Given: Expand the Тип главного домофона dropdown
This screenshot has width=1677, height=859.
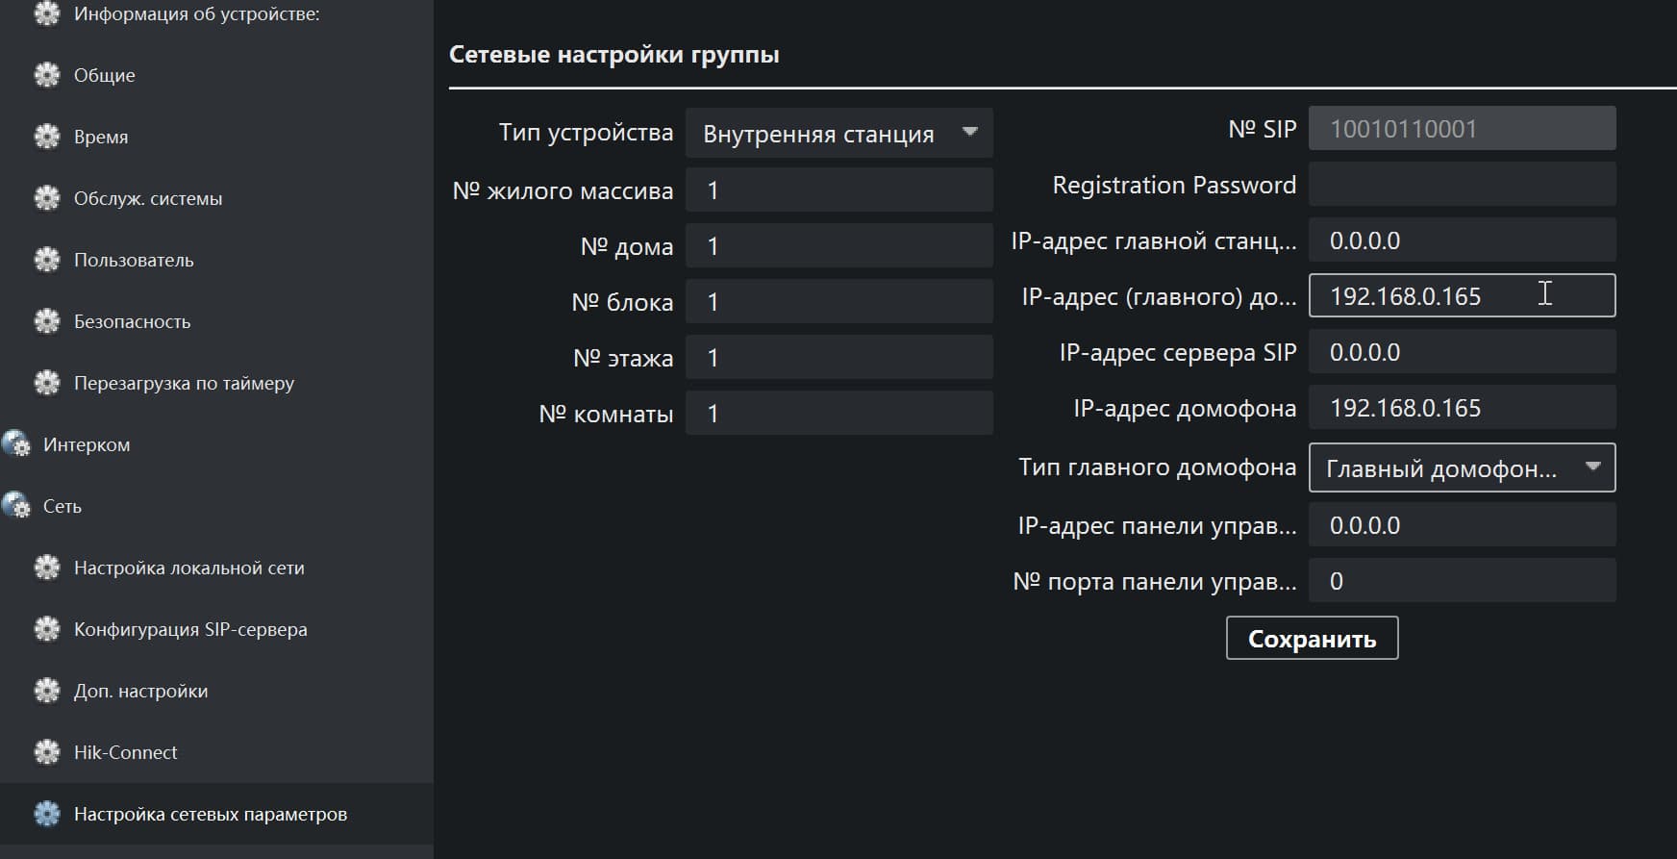Looking at the screenshot, I should [x=1461, y=468].
